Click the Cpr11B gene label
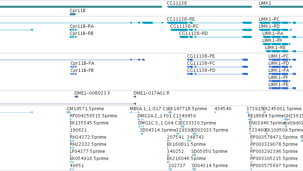 [78, 11]
